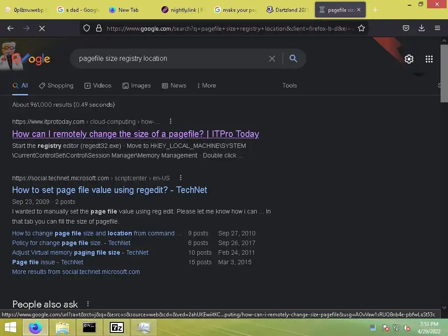Viewport: 448px width, 336px height.
Task: Close the pagefile size tab
Action: click(x=359, y=10)
